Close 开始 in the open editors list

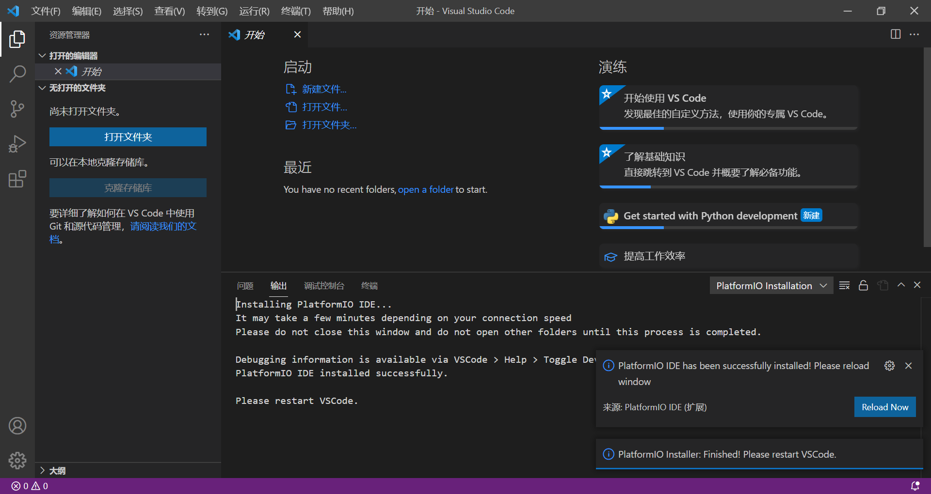[58, 71]
